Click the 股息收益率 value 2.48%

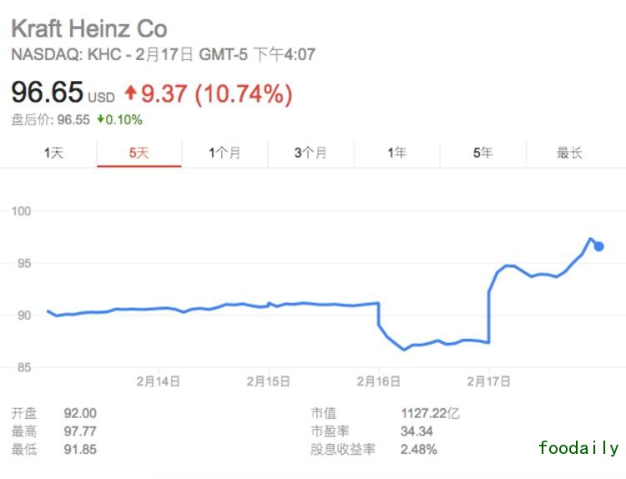point(417,450)
